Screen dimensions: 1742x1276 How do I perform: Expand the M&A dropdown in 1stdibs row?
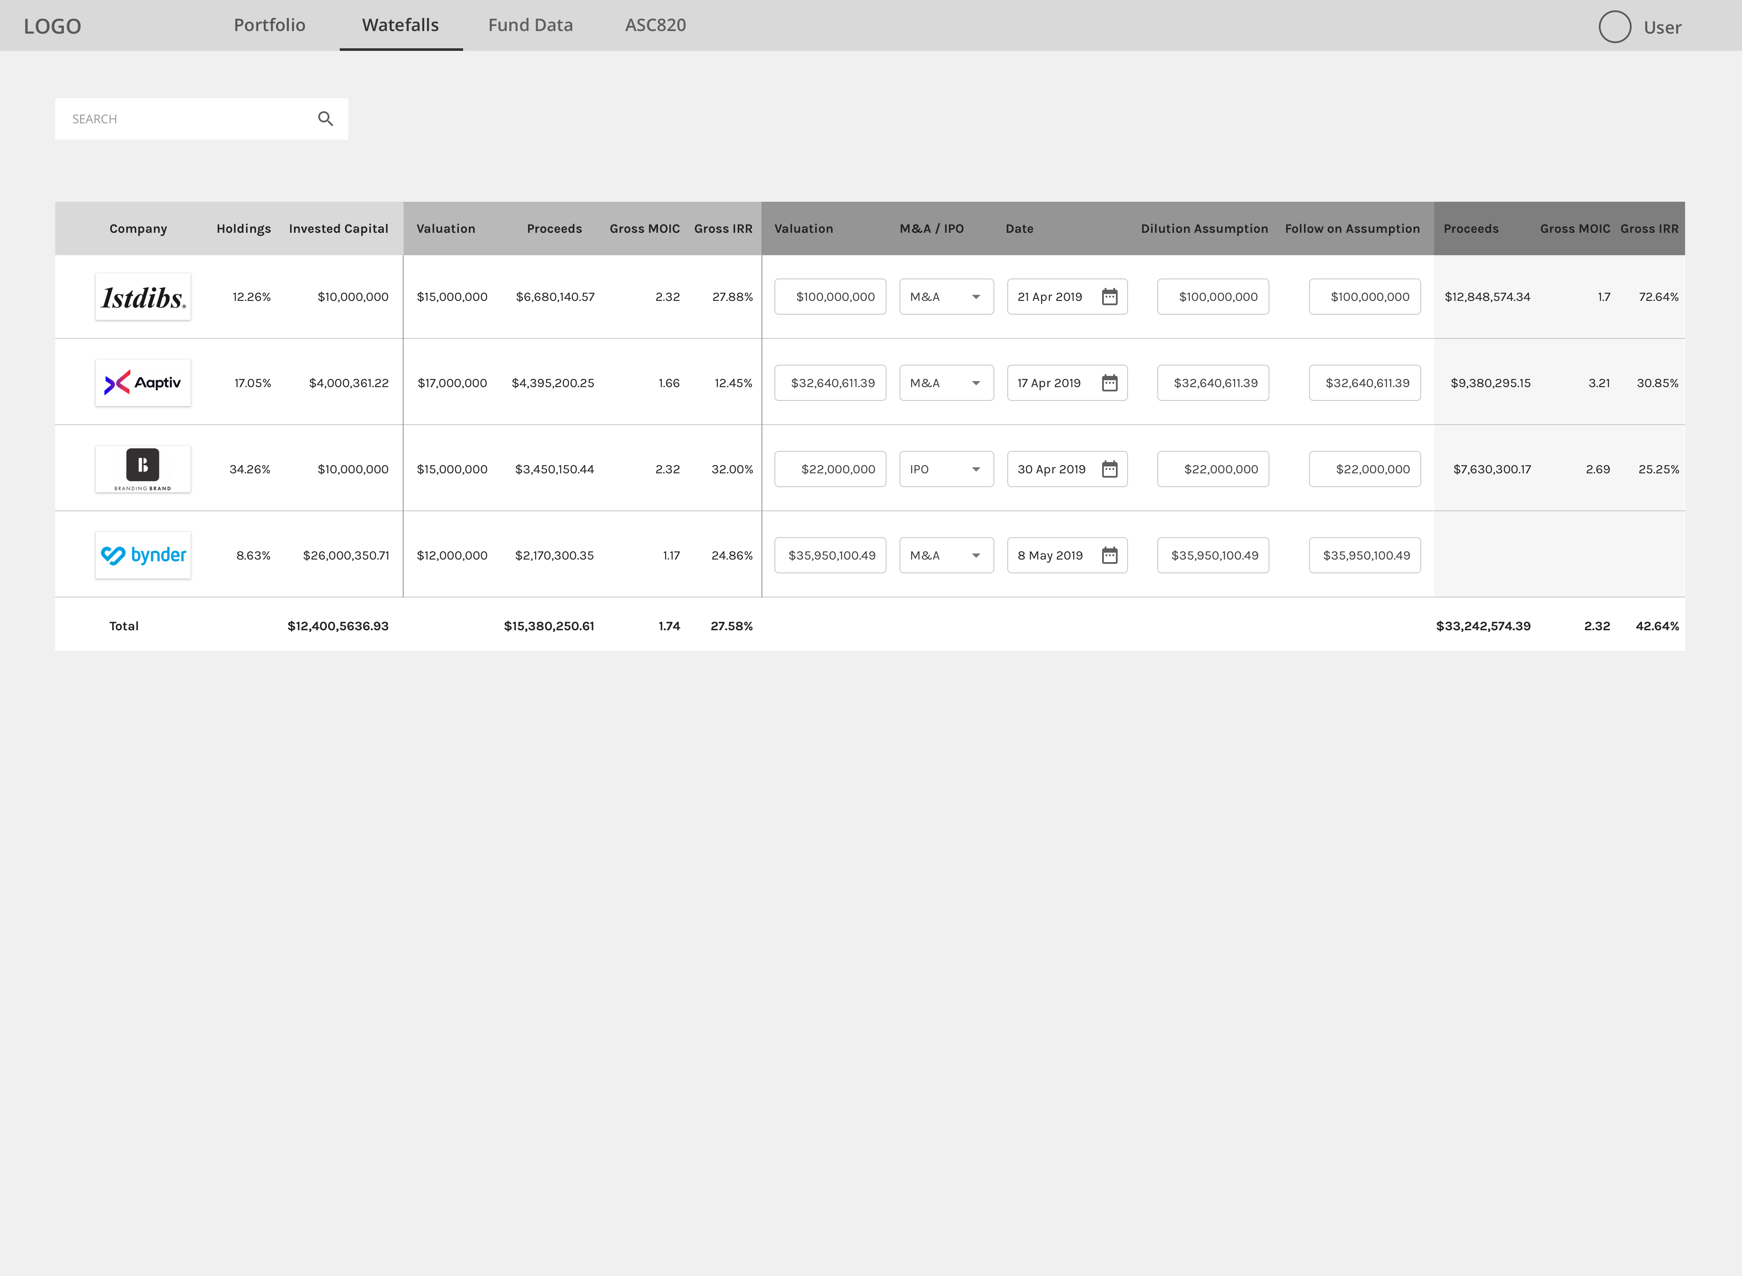click(946, 297)
